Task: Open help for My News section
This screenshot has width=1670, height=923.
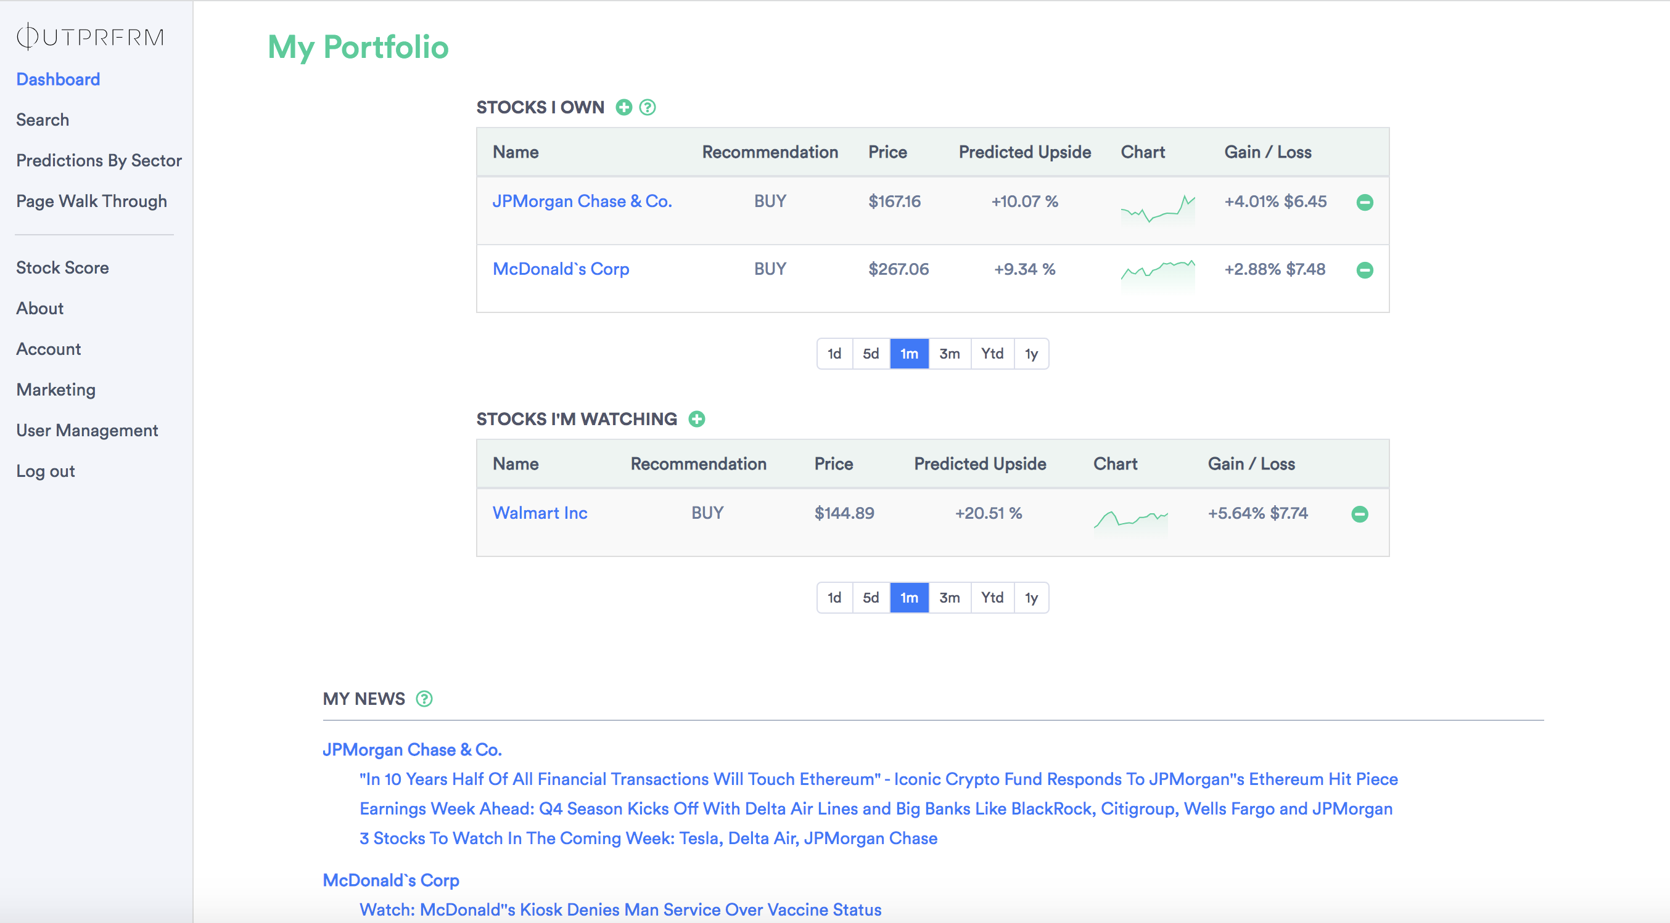Action: (424, 698)
